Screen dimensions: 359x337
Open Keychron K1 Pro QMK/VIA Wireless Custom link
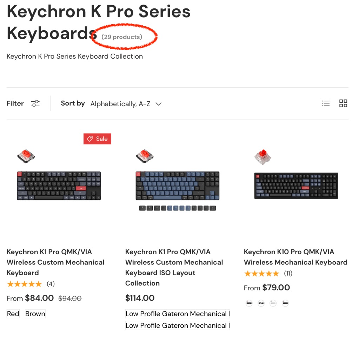(x=55, y=262)
